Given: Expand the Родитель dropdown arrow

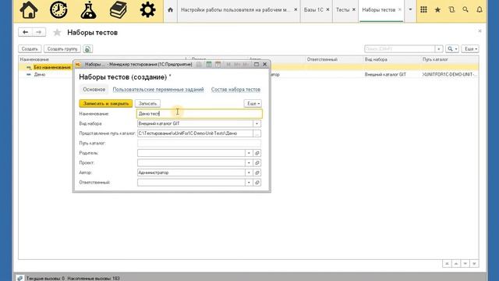Looking at the screenshot, I should (249, 153).
